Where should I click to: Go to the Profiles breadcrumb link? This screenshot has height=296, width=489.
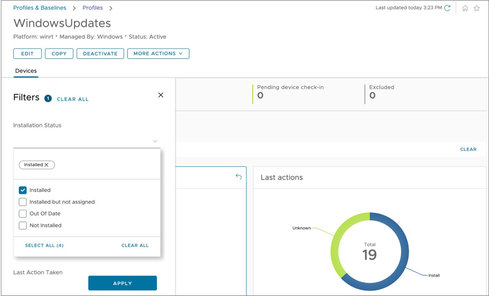pyautogui.click(x=92, y=8)
